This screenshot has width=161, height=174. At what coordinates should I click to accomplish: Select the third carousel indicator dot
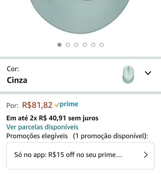[76, 45]
